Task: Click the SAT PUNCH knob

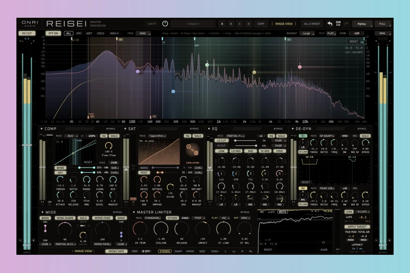Action: tap(183, 179)
